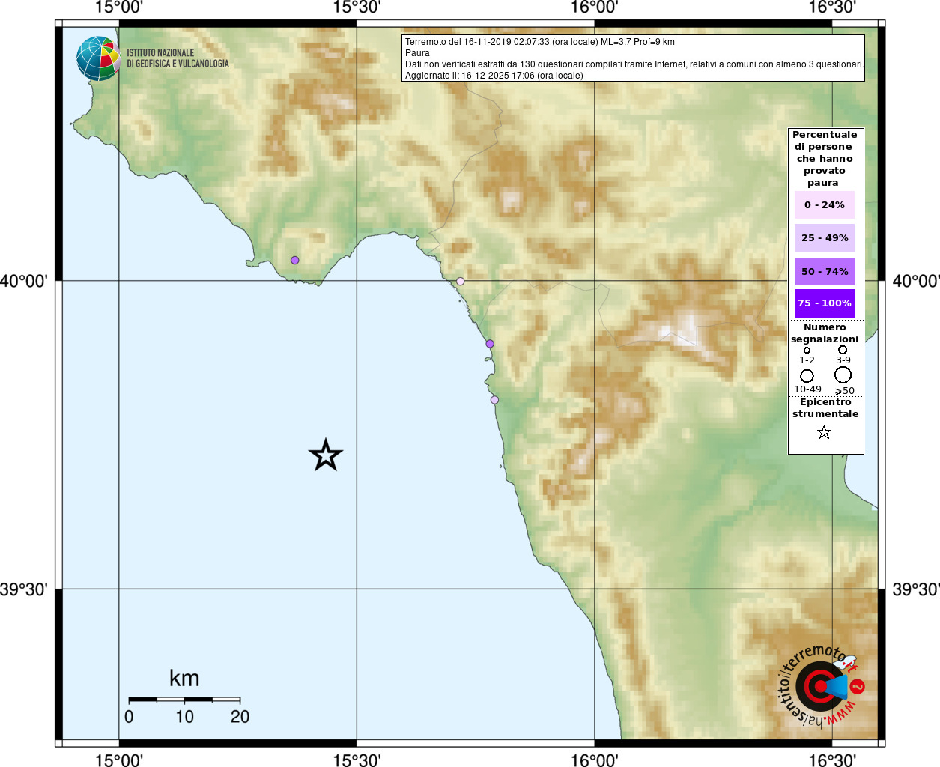Click the legend 10-49 reports circle
Image resolution: width=940 pixels, height=767 pixels.
[x=807, y=375]
